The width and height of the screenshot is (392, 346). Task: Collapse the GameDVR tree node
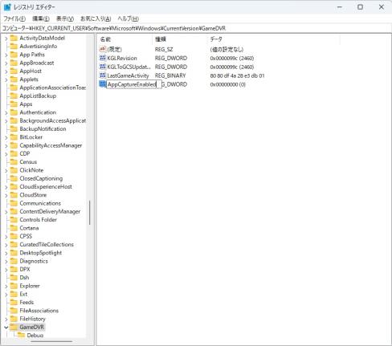click(6, 327)
